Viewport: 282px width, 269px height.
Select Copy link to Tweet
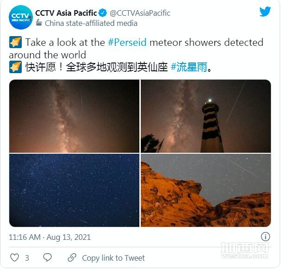[113, 258]
